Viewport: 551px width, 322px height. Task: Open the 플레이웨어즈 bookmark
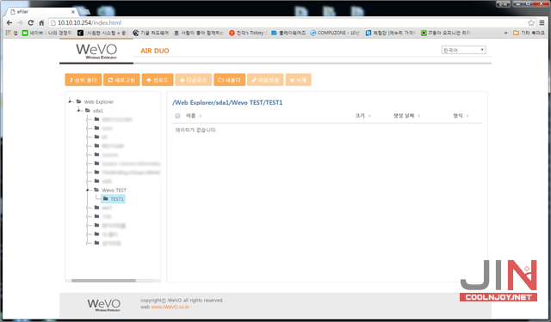[288, 33]
